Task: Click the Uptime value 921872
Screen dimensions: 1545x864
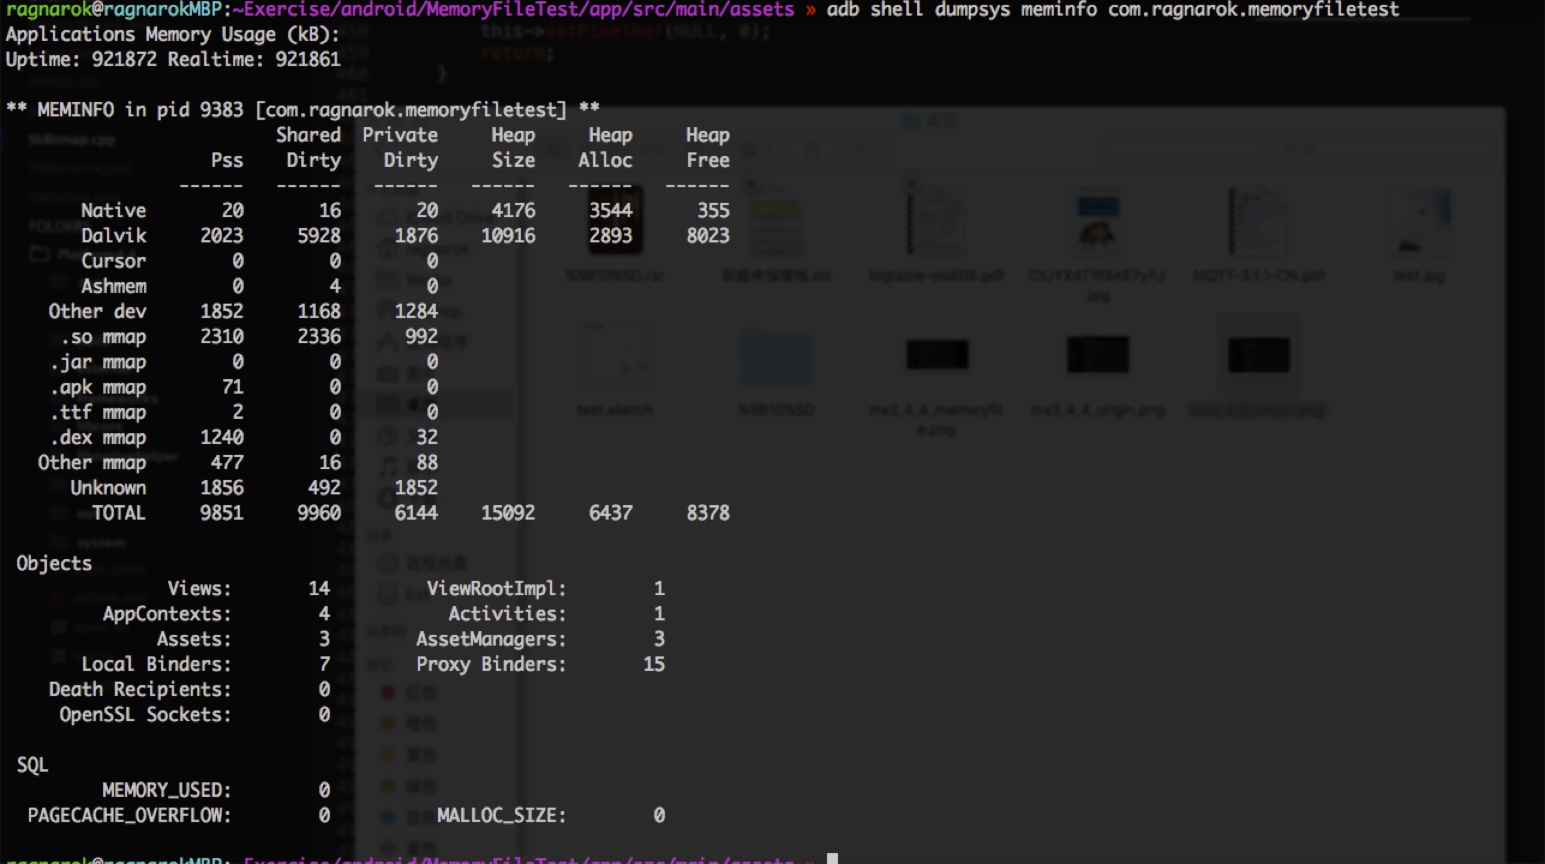Action: 124,59
